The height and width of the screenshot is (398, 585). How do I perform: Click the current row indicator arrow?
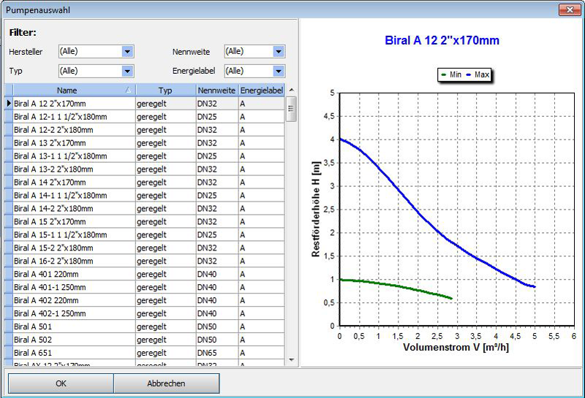[9, 103]
